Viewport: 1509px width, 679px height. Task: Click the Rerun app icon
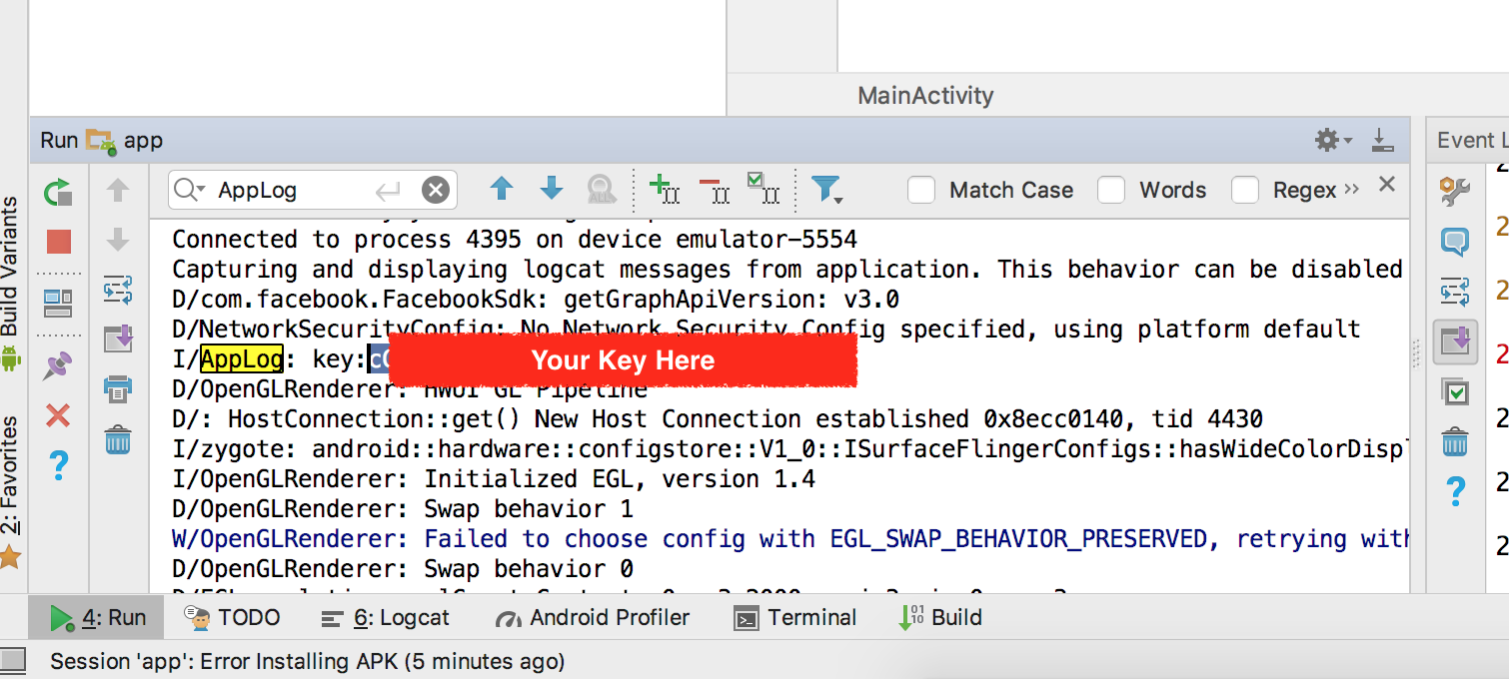59,192
